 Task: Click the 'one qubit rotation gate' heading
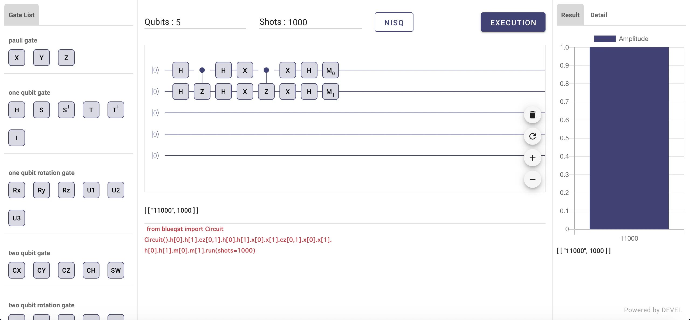pyautogui.click(x=42, y=173)
